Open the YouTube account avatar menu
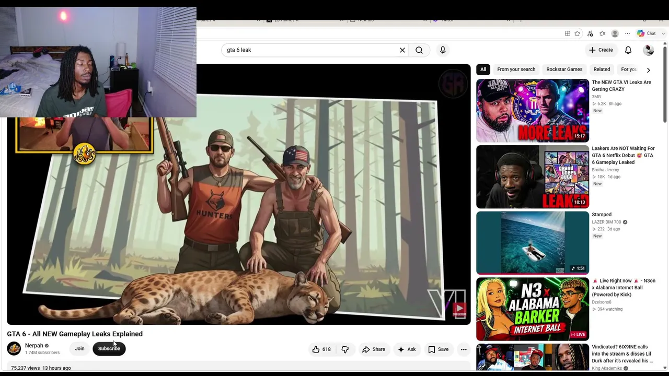Viewport: 669px width, 376px height. pyautogui.click(x=649, y=50)
